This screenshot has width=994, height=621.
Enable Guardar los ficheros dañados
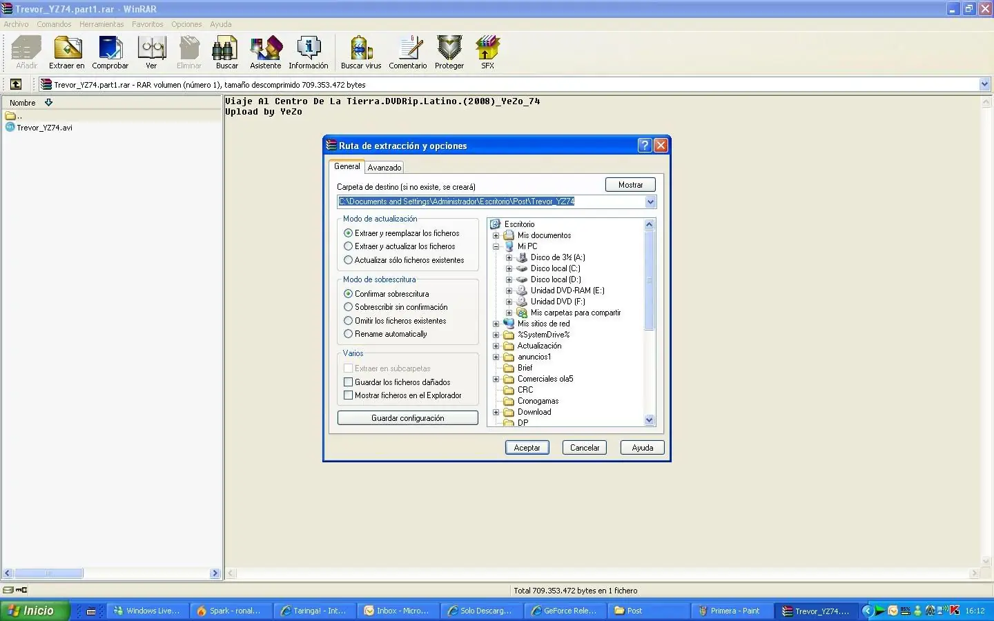click(397, 382)
